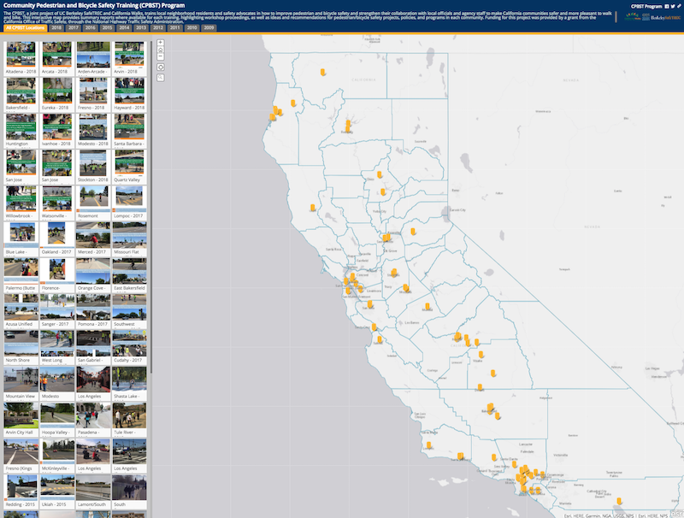This screenshot has height=518, width=684.
Task: Click the thumbnail list vertical scrollbar
Action: 151,207
